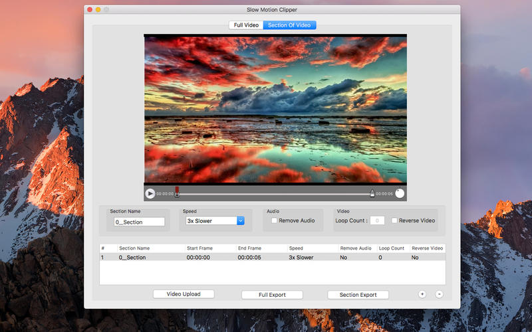Image resolution: width=532 pixels, height=332 pixels.
Task: Click the red start trim marker
Action: pos(177,192)
